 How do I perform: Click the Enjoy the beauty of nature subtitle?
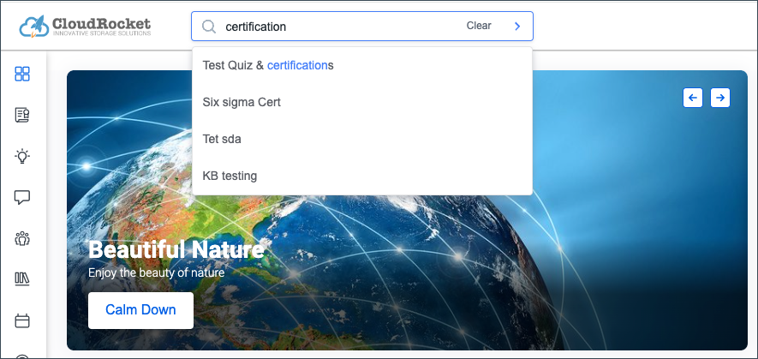(x=156, y=272)
